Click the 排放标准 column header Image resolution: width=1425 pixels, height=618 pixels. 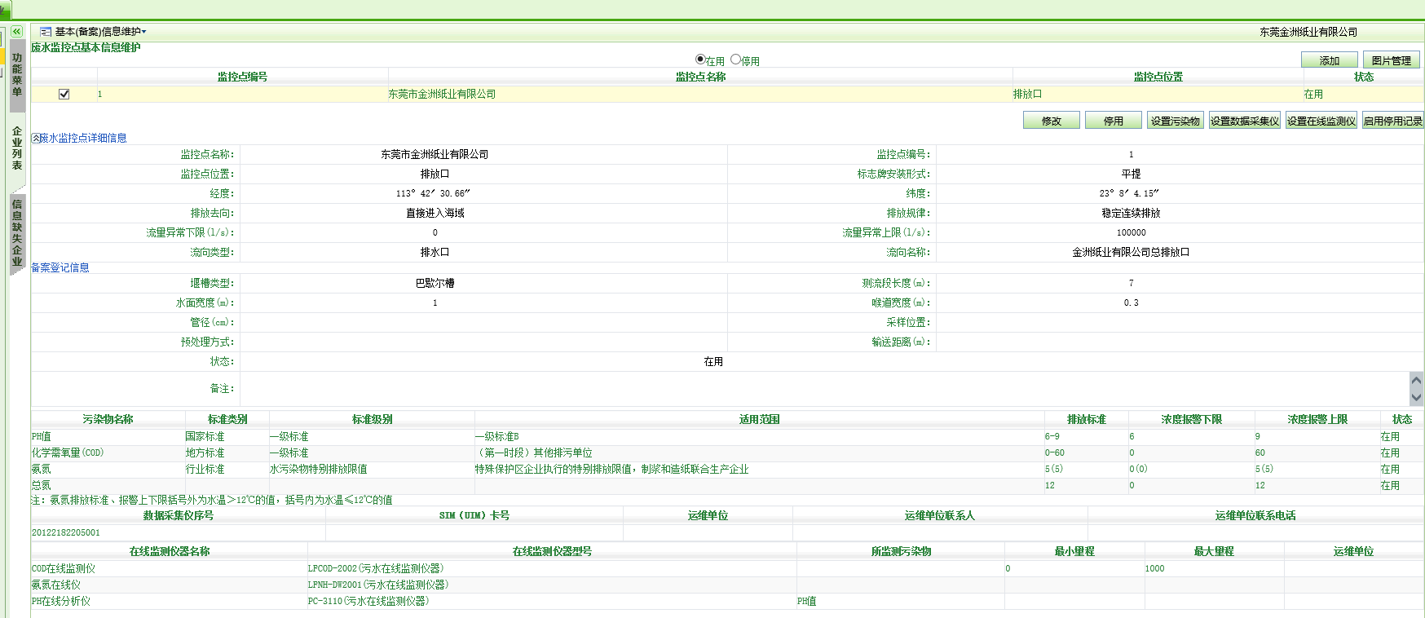tap(1087, 419)
